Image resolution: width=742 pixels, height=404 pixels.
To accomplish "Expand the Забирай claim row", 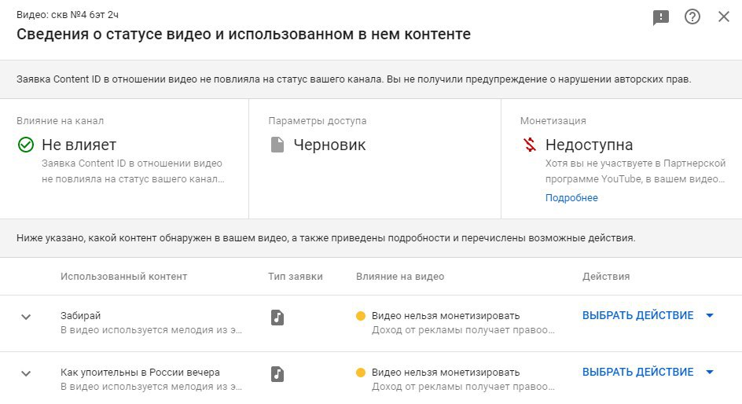I will 26,317.
